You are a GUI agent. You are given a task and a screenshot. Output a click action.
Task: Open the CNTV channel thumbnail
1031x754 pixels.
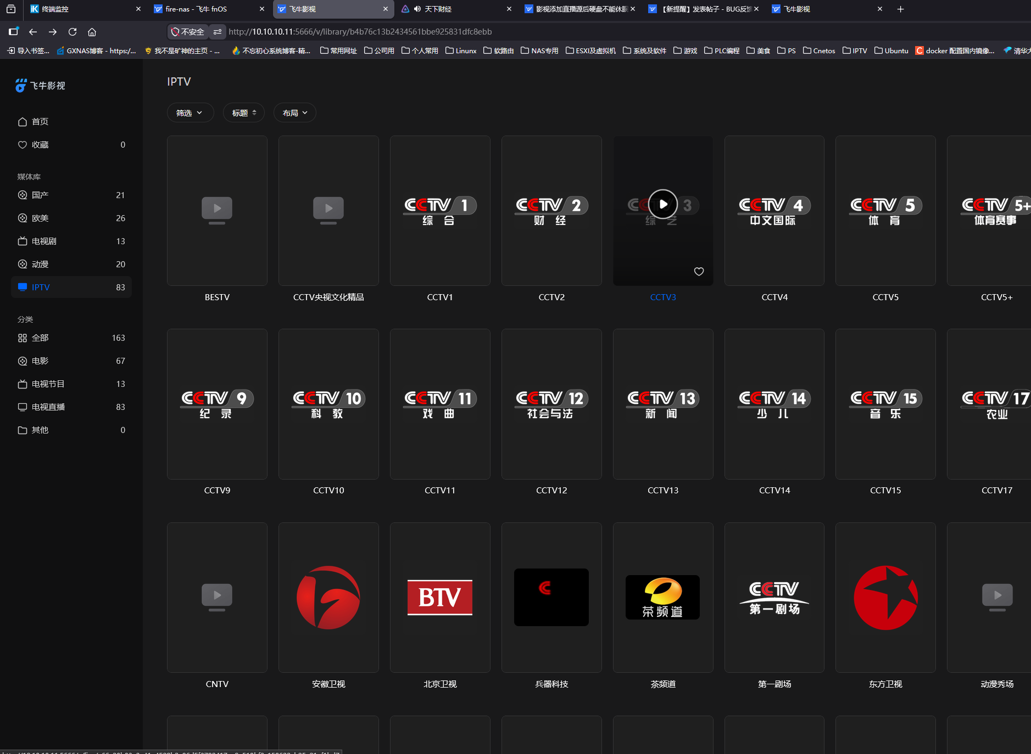click(x=217, y=598)
